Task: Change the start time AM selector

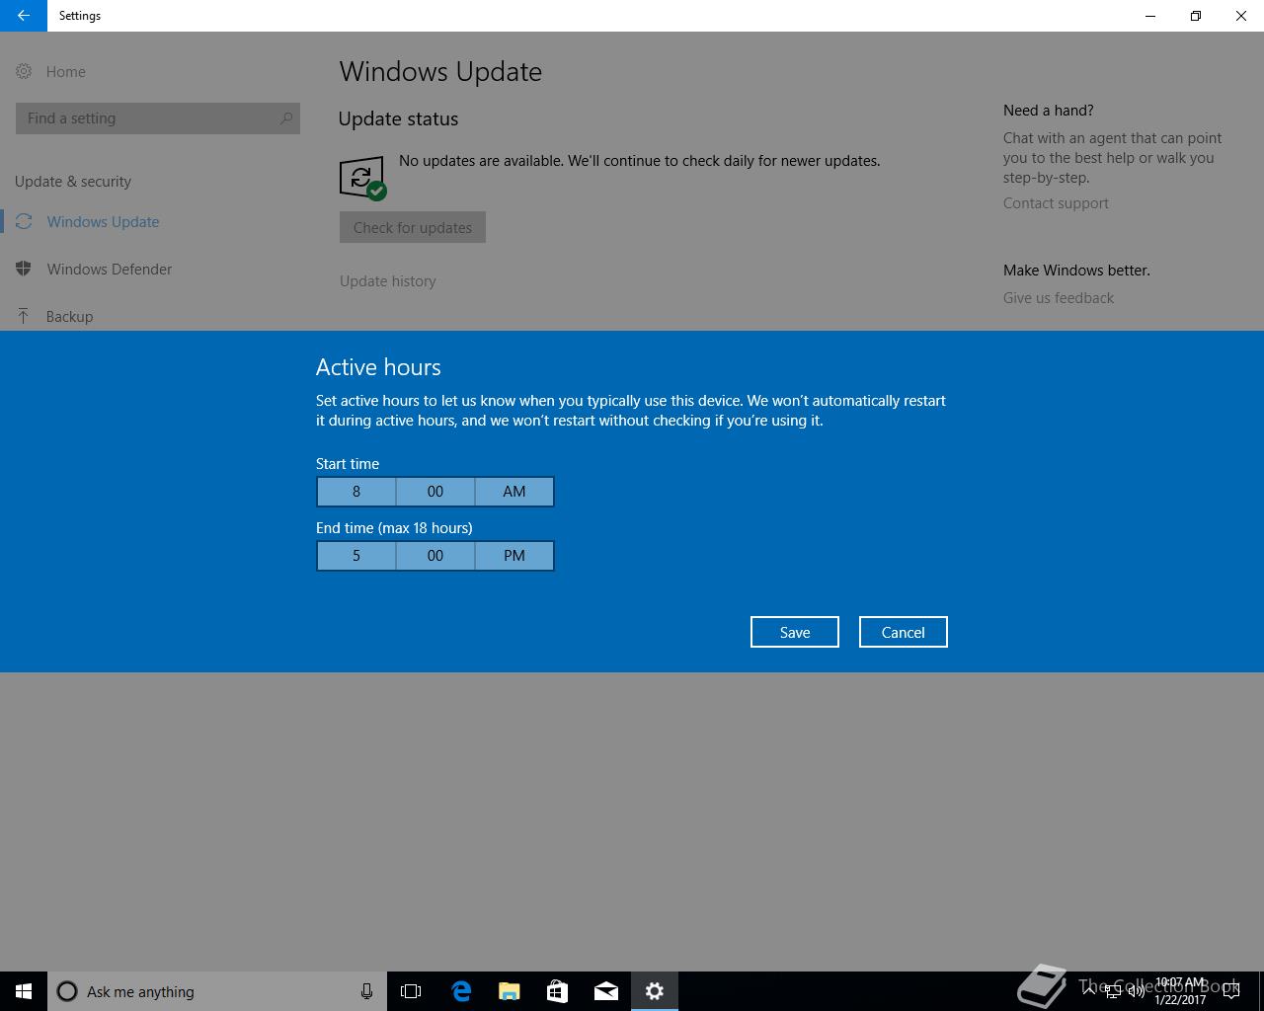Action: click(x=514, y=492)
